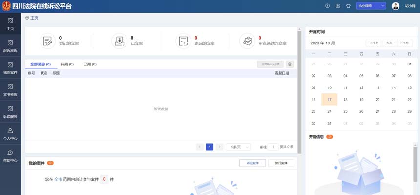Switch to 待阅 (0) tab

67,64
